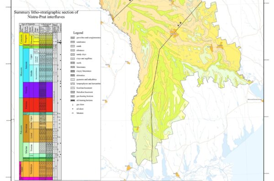The height and width of the screenshot is (181, 274).
Task: Select the oil show dot in legend
Action: (73, 109)
